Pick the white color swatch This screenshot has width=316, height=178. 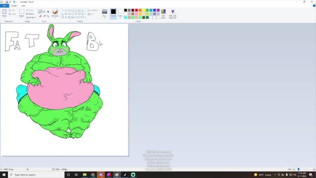[x=125, y=14]
